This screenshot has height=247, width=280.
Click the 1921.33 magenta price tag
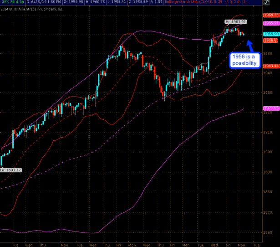coord(271,108)
